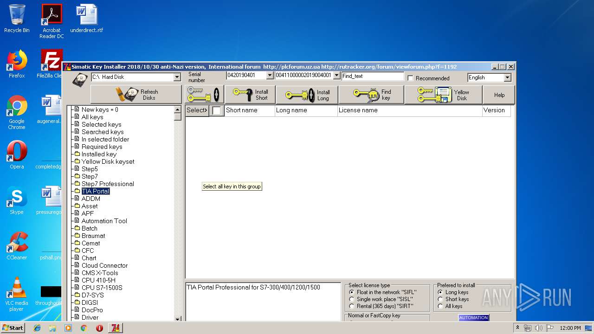Click the grey-and-yellow keys toolbar button

(x=204, y=95)
